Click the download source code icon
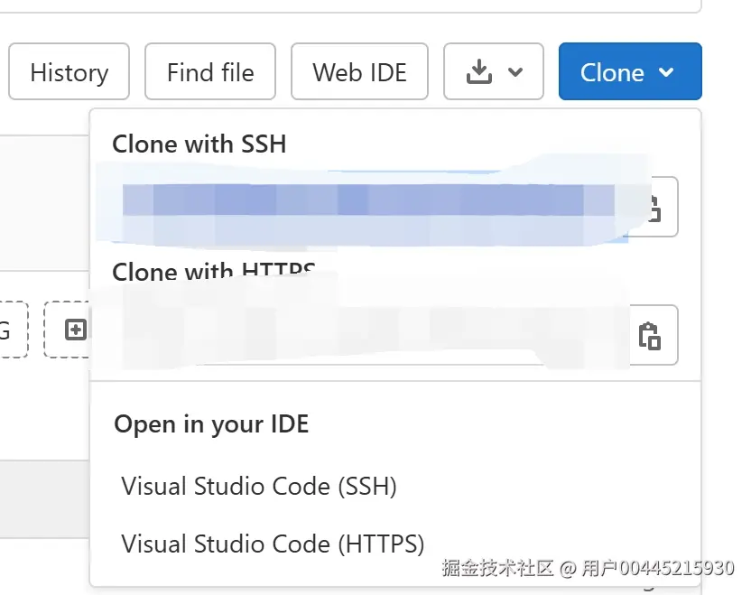This screenshot has height=595, width=751. click(478, 72)
